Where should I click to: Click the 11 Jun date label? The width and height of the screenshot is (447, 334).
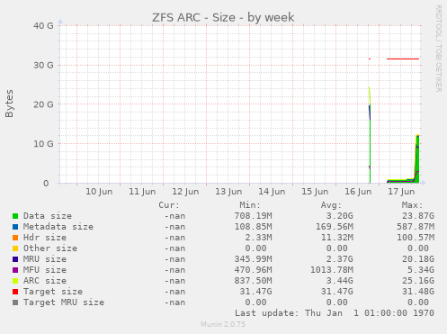pyautogui.click(x=142, y=192)
